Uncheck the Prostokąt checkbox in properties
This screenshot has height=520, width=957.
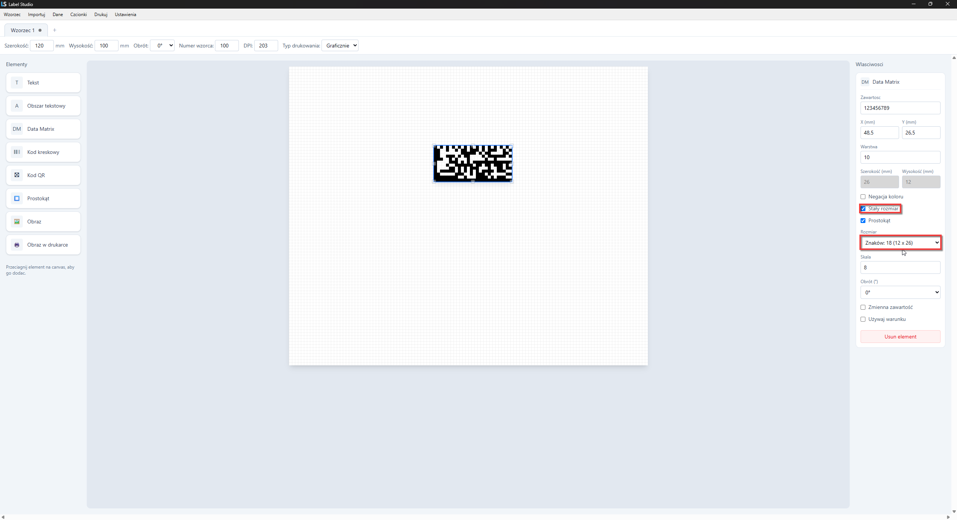click(863, 221)
